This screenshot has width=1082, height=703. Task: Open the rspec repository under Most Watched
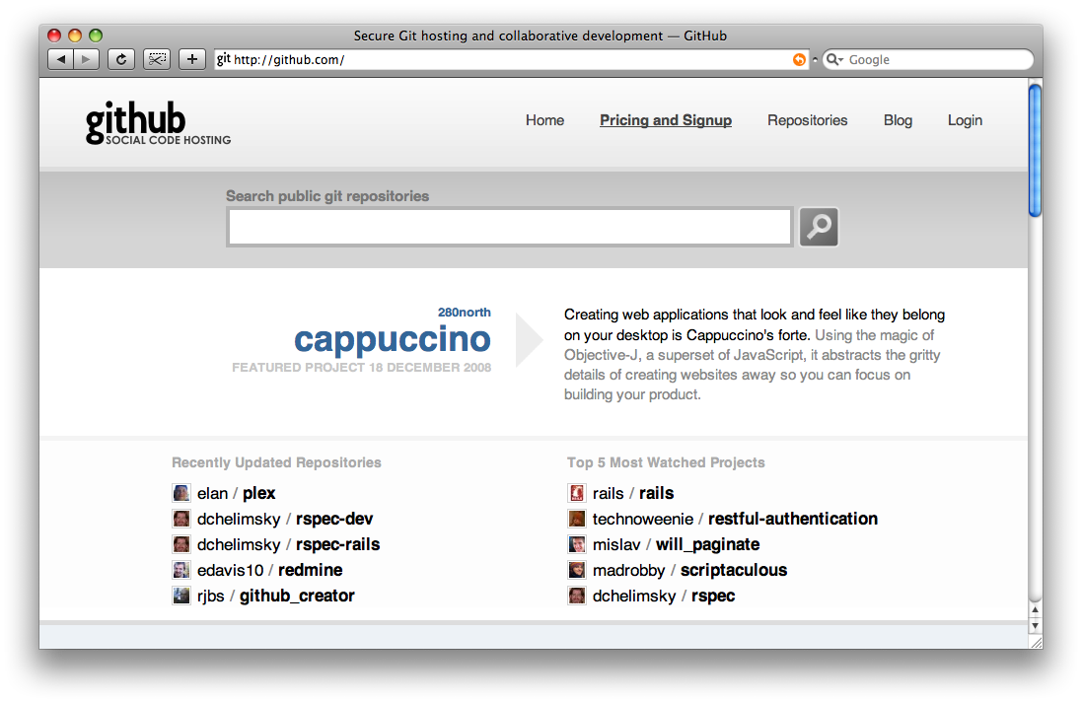[713, 597]
